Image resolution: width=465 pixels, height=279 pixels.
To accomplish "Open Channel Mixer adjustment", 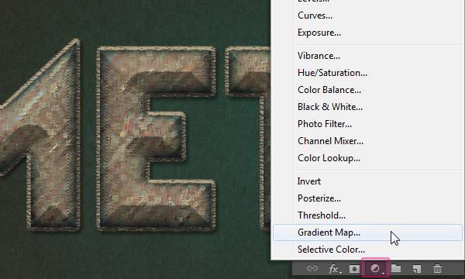I will pos(330,141).
